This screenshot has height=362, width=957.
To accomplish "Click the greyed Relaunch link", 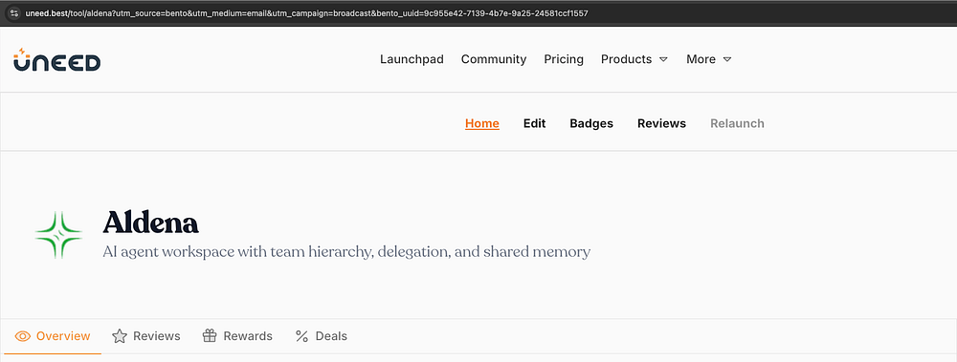I will (x=737, y=124).
